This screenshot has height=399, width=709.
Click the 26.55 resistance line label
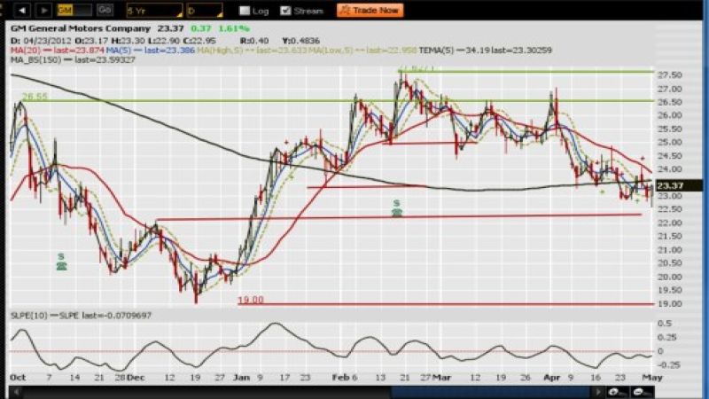coord(35,97)
